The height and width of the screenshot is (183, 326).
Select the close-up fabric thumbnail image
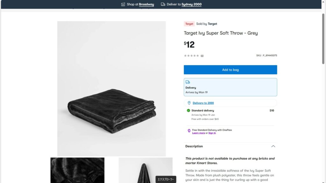77,170
